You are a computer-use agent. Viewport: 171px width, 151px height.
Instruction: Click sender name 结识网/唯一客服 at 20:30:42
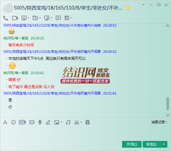tap(16, 73)
